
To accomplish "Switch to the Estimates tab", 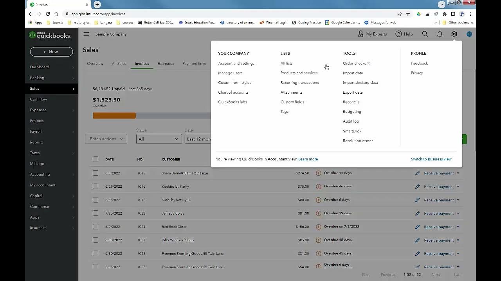I will [166, 64].
